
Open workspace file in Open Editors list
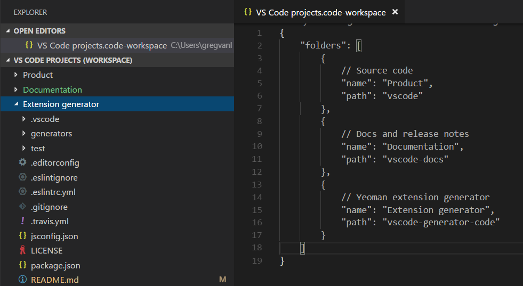(98, 46)
